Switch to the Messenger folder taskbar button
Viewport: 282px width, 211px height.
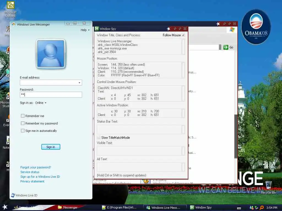(68, 207)
